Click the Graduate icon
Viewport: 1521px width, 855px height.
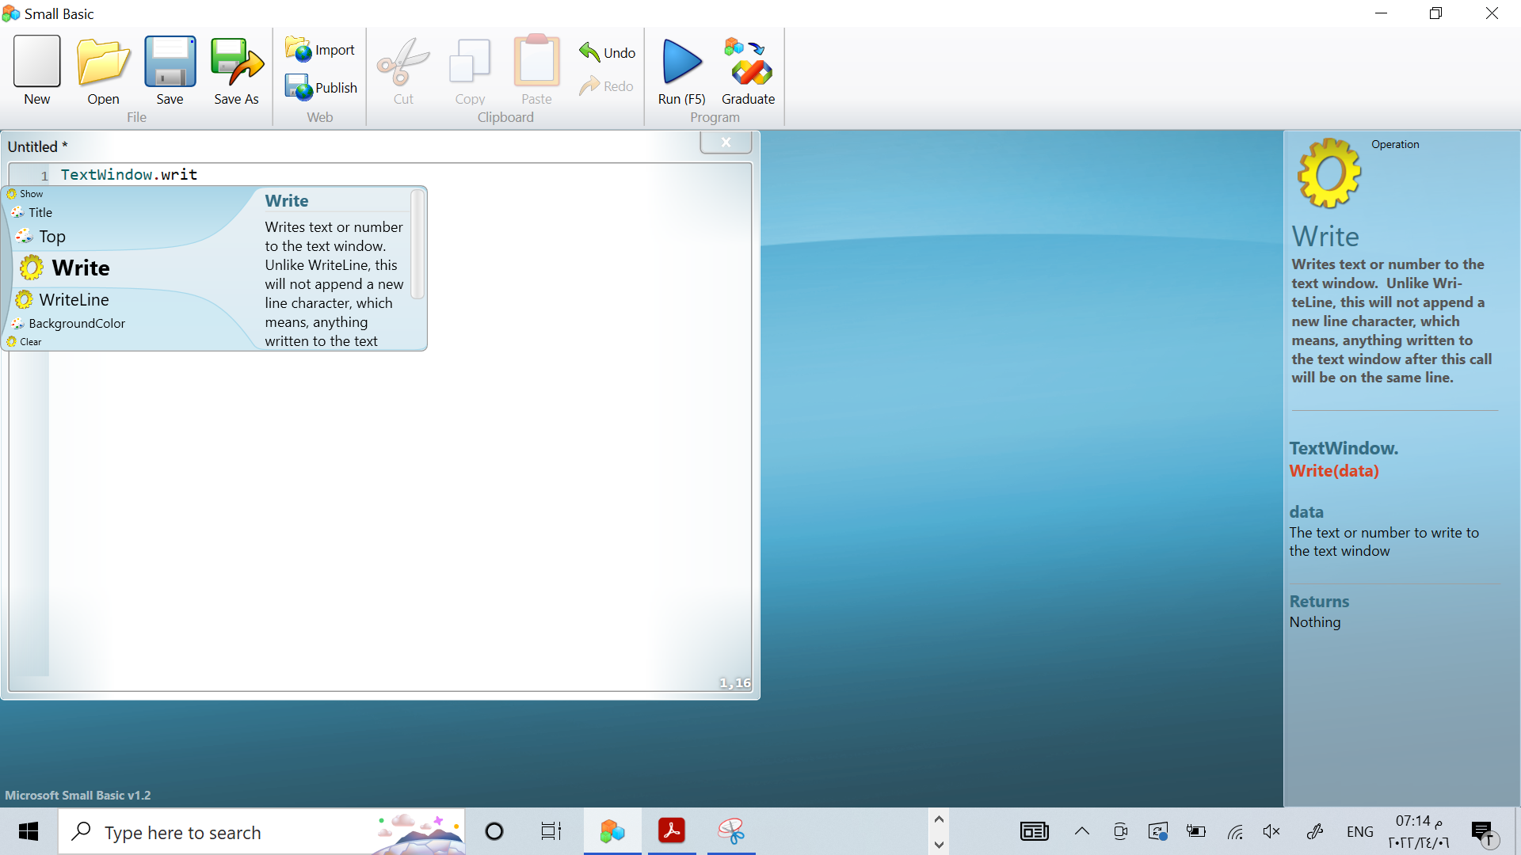[748, 70]
